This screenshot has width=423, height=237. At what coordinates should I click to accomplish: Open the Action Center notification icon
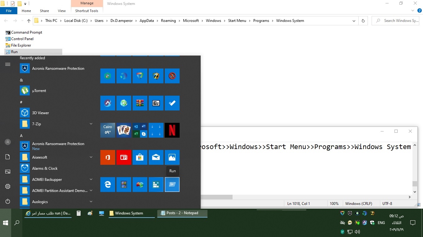point(413,222)
